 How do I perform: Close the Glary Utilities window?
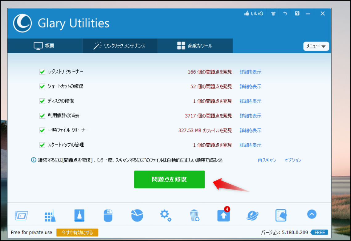(323, 14)
